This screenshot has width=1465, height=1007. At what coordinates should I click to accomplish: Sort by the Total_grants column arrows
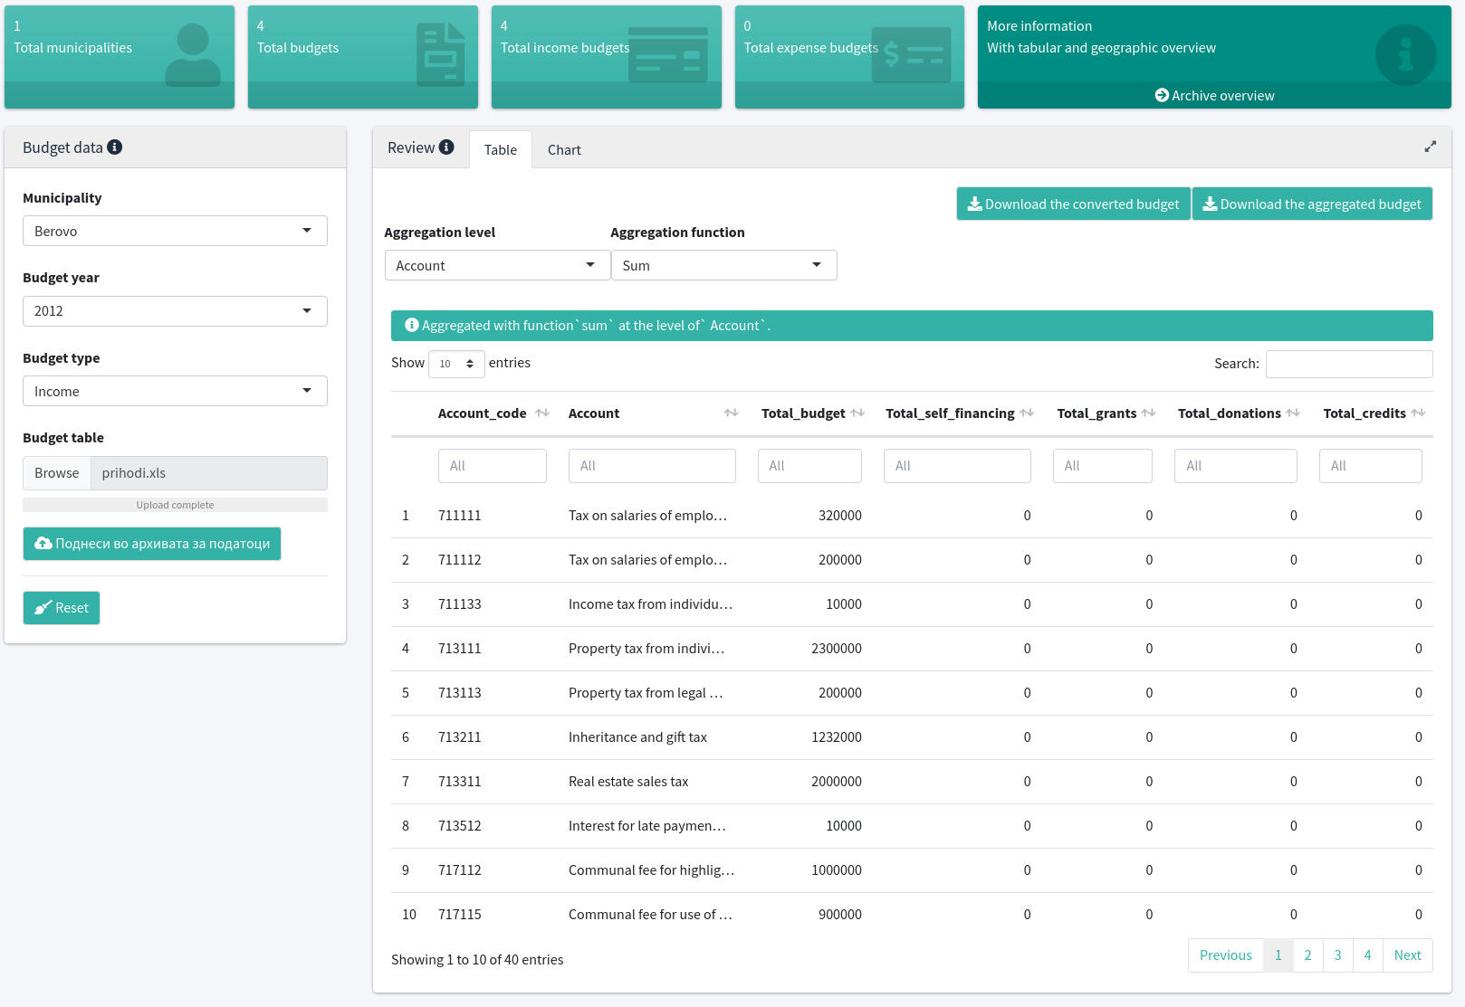pyautogui.click(x=1148, y=413)
